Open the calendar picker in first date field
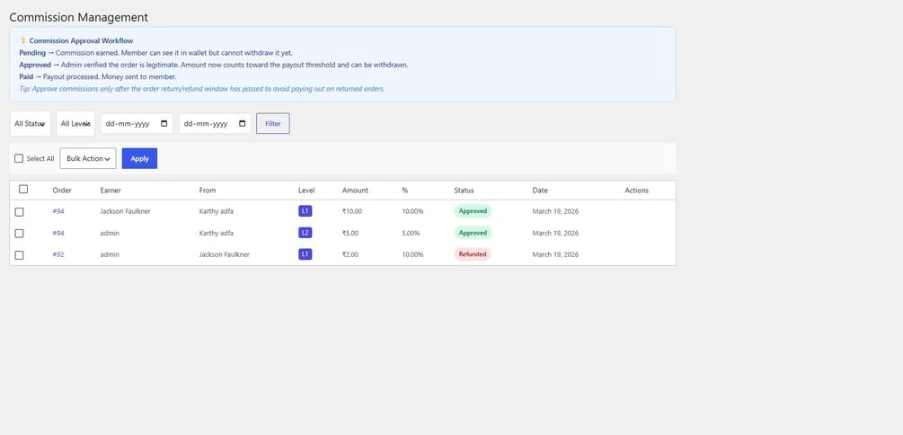The height and width of the screenshot is (435, 903). click(164, 123)
